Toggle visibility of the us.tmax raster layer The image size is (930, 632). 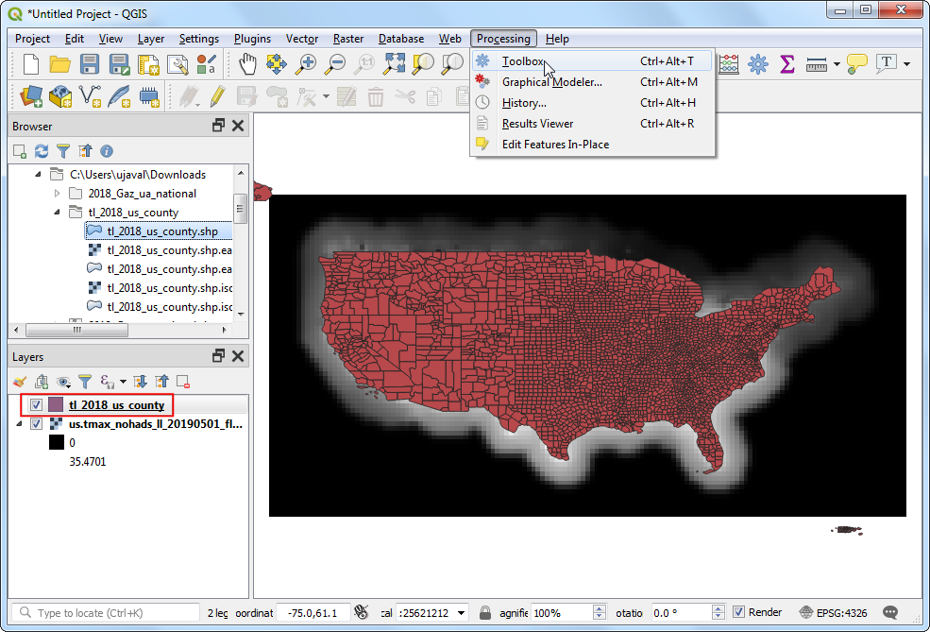pos(36,424)
